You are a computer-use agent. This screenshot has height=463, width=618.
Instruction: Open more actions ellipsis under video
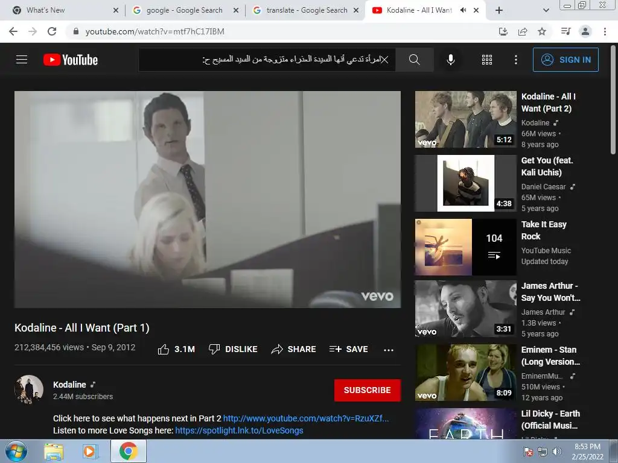click(x=389, y=350)
